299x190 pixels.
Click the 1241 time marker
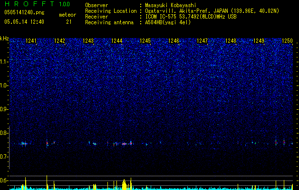[31, 41]
